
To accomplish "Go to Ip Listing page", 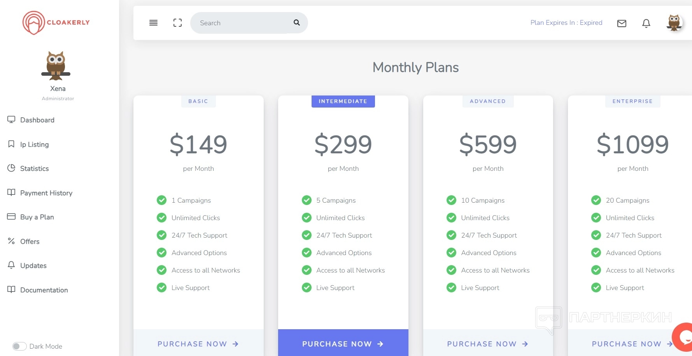I will coord(34,144).
